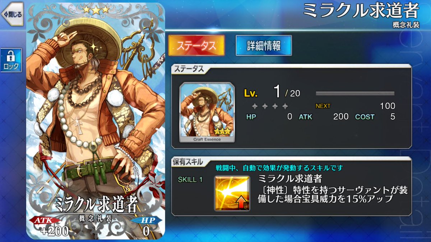
Task: Click the EXP progress bar
Action: [x=355, y=93]
